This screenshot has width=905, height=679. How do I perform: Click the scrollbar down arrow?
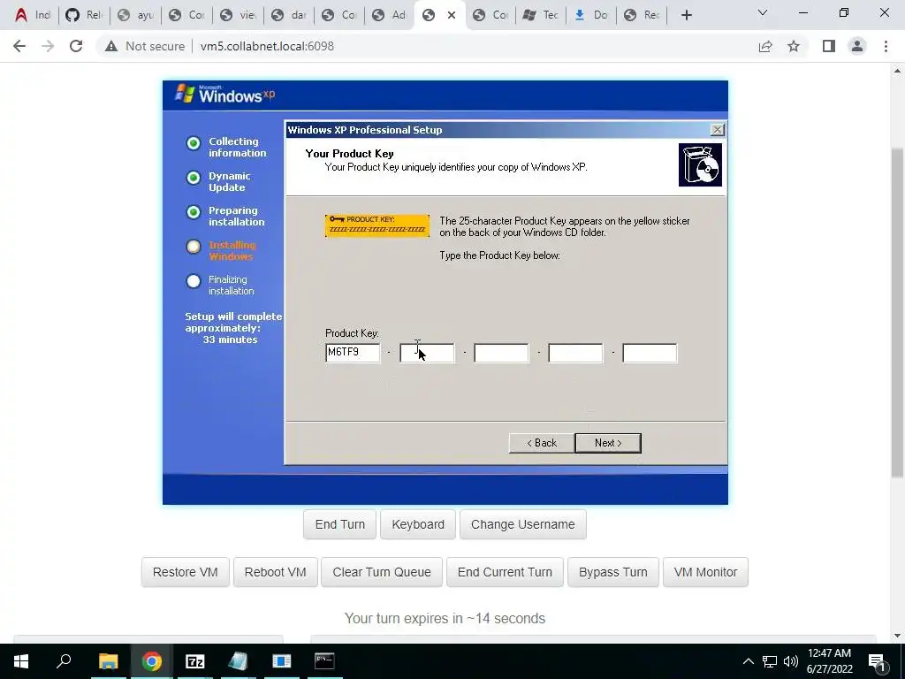coord(897,636)
